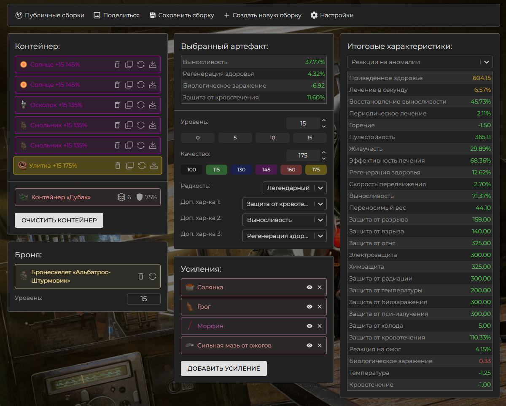Toggle visibility of Солянка boost

[x=310, y=287]
